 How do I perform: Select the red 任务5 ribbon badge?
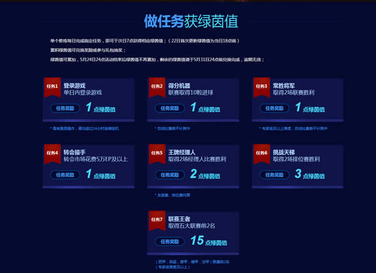pos(156,153)
